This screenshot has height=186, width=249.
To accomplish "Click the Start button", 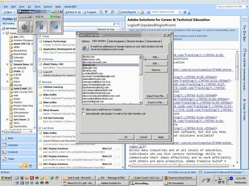I will (x=6, y=178).
